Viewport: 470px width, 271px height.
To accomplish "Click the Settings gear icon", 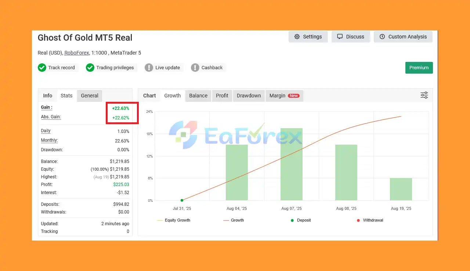I will (297, 37).
